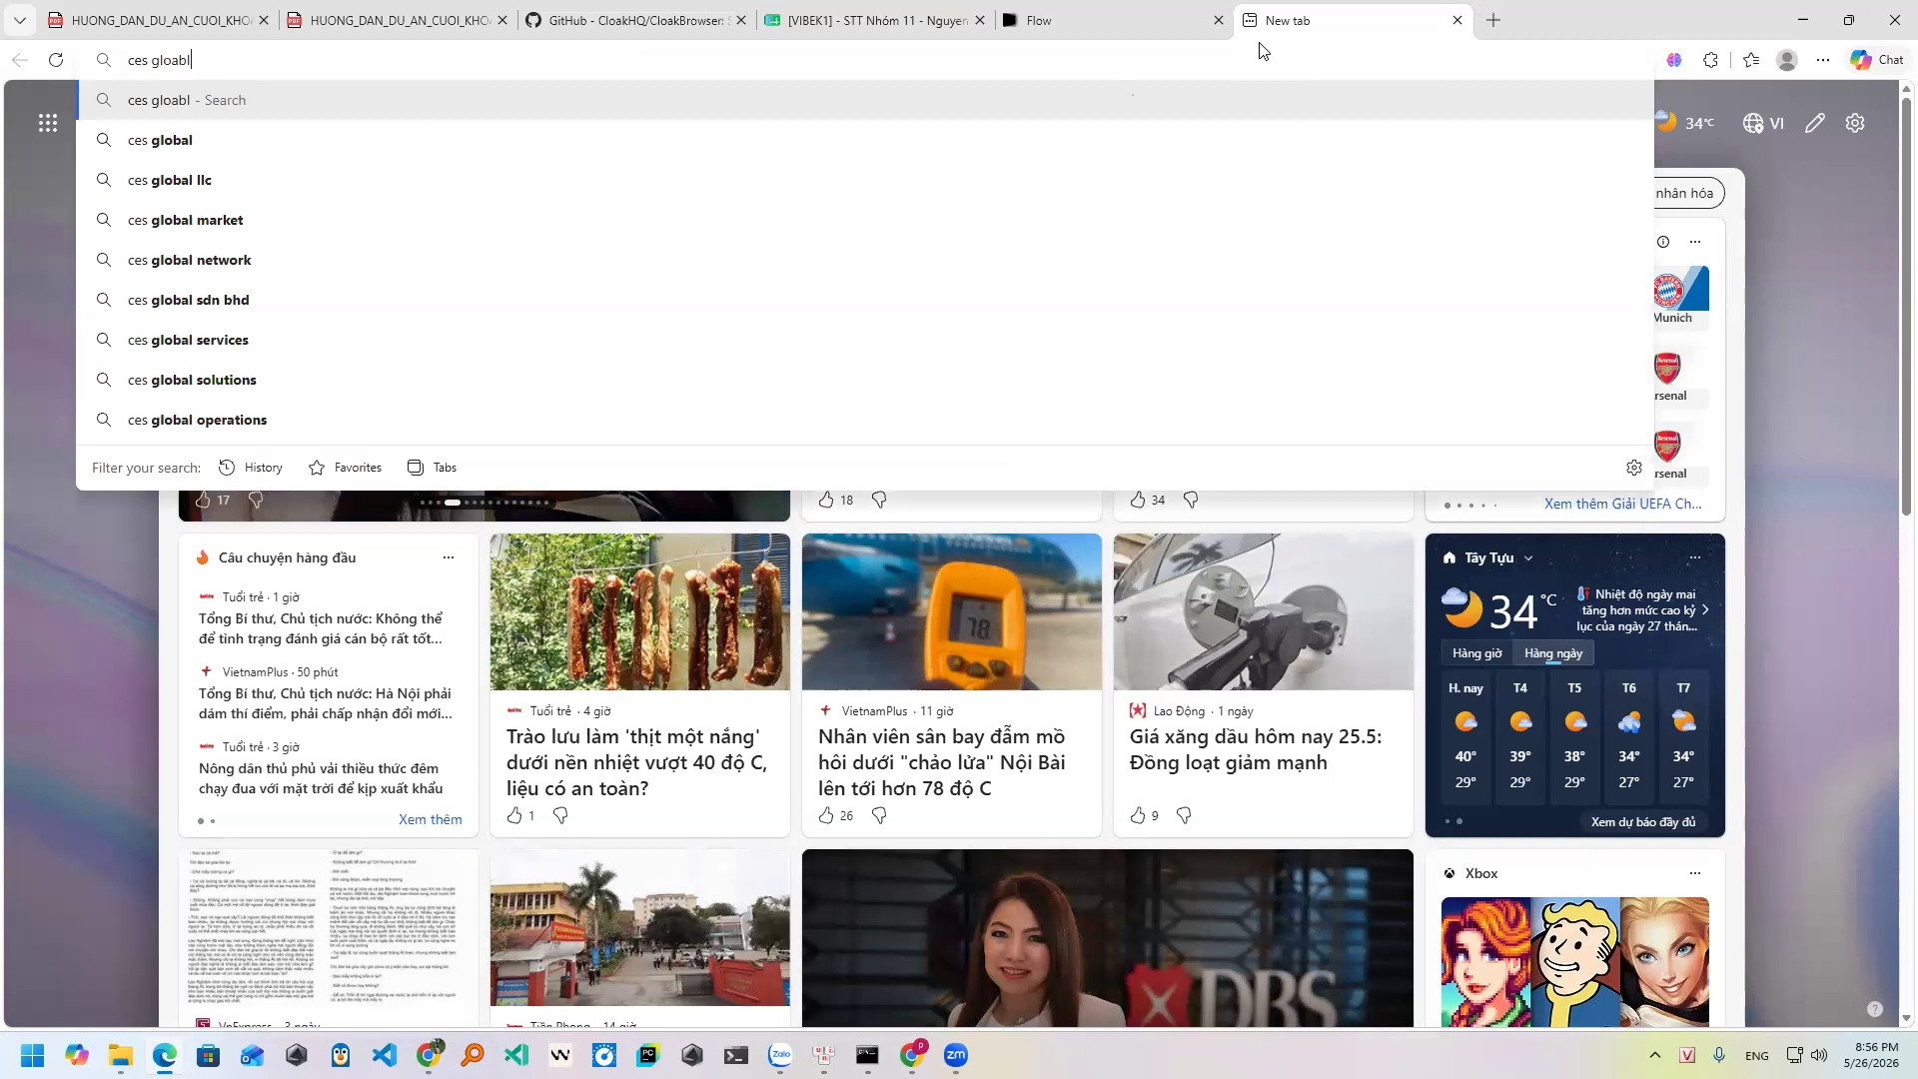This screenshot has width=1918, height=1079.
Task: Click the carousel pagination dots under featured story
Action: [484, 503]
